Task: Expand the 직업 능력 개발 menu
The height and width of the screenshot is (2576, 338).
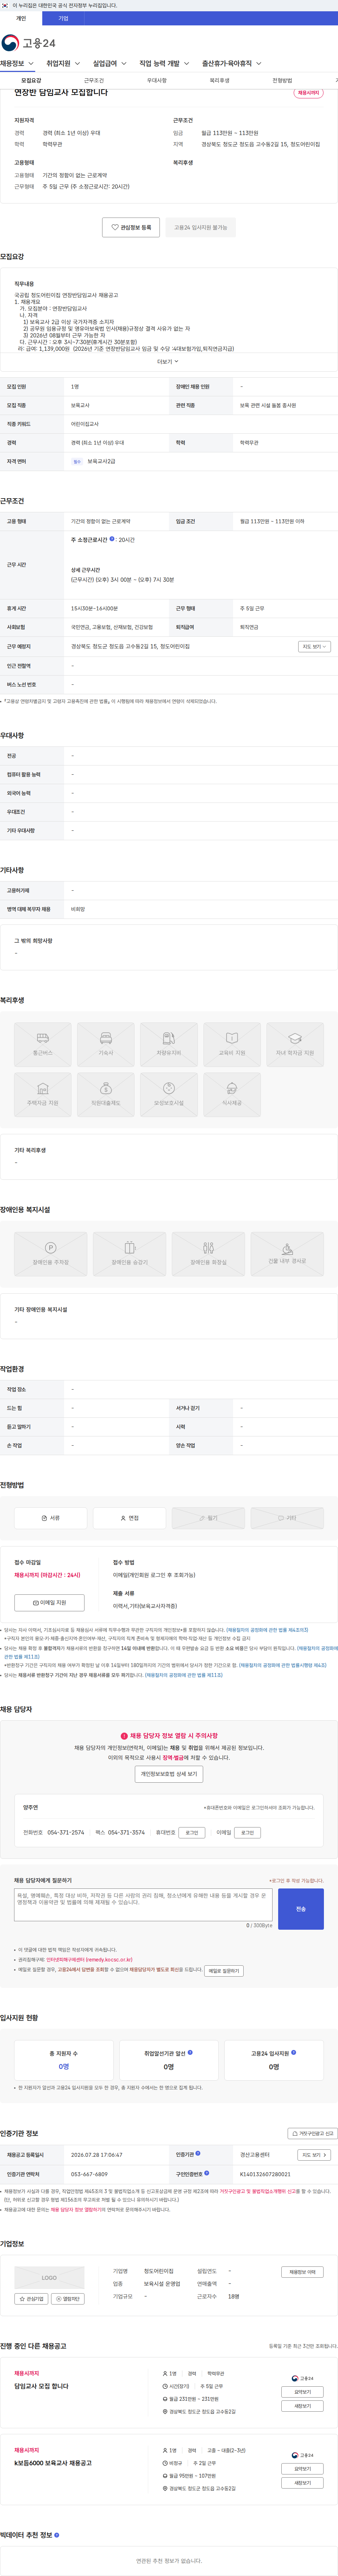Action: pos(164,63)
